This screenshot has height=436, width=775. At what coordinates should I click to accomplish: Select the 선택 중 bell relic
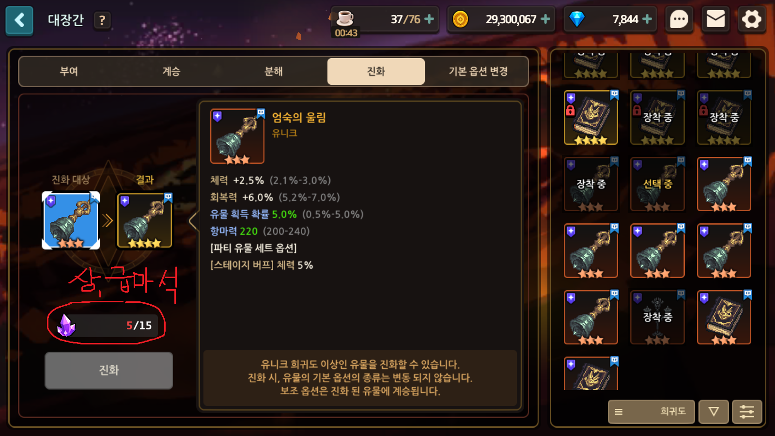coord(657,184)
